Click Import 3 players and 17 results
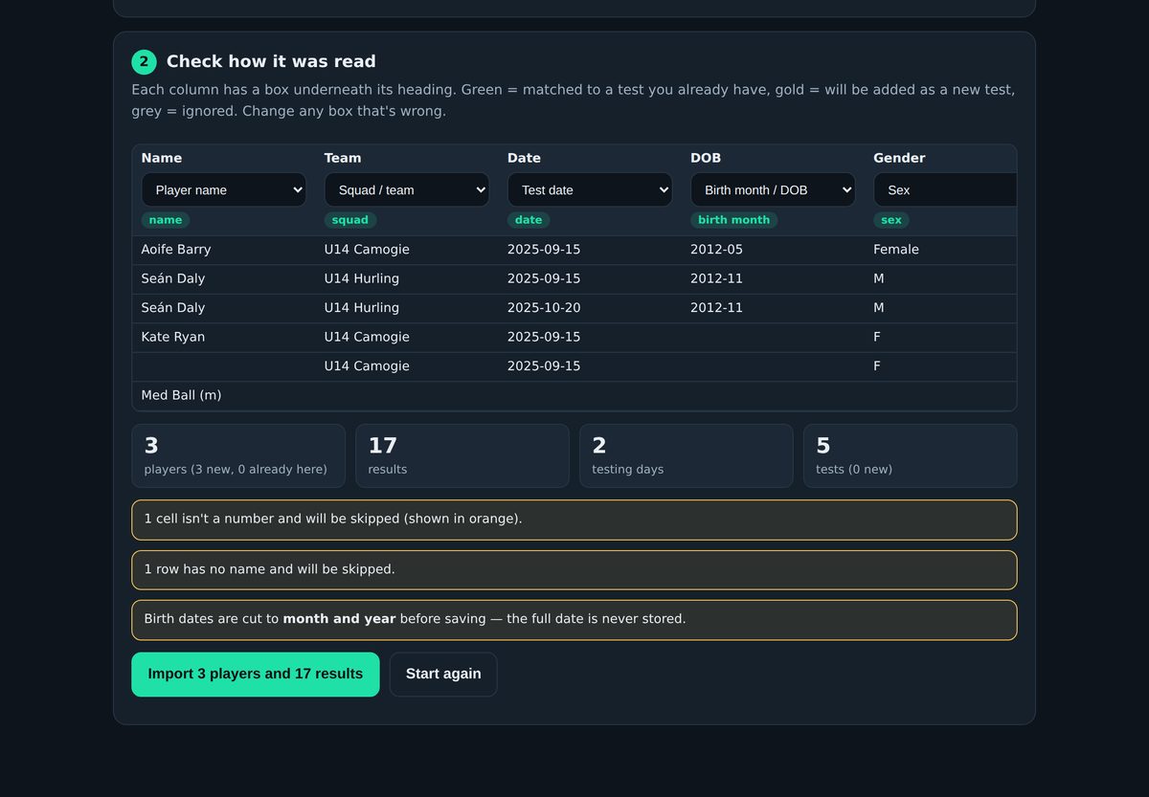 (256, 675)
